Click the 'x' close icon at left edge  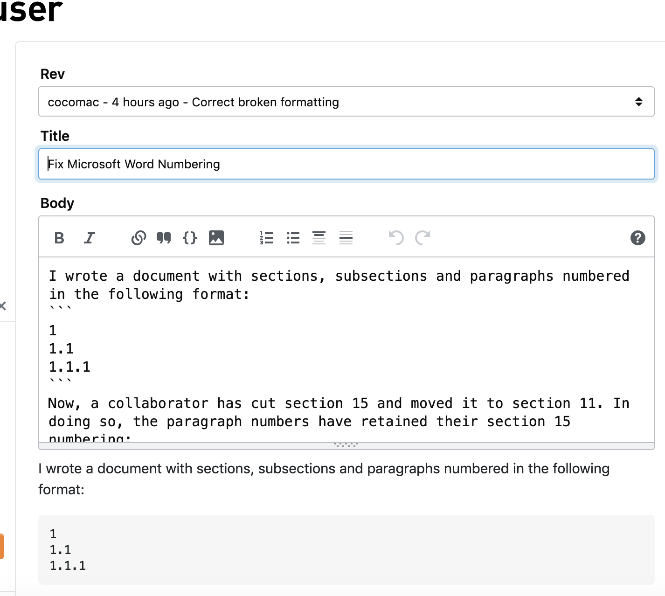[3, 306]
